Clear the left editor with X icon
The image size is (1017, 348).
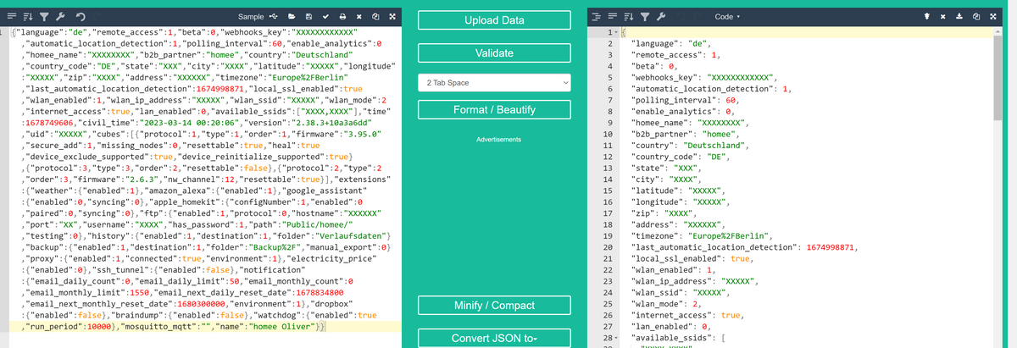coord(358,17)
